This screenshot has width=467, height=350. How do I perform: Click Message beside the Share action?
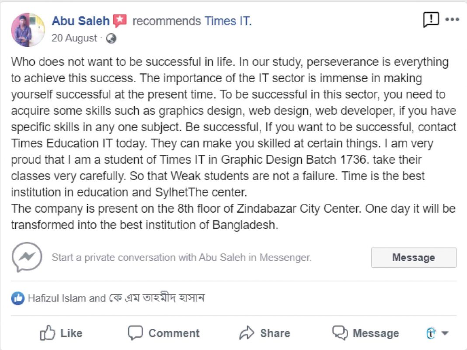(x=366, y=333)
